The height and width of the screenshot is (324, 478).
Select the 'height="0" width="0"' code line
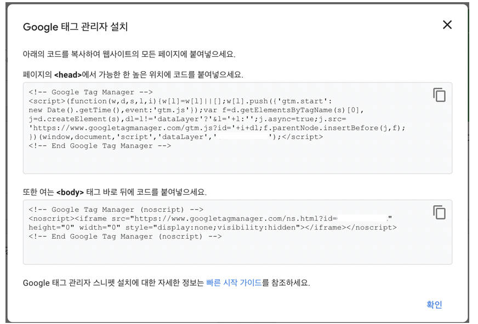coord(213,228)
